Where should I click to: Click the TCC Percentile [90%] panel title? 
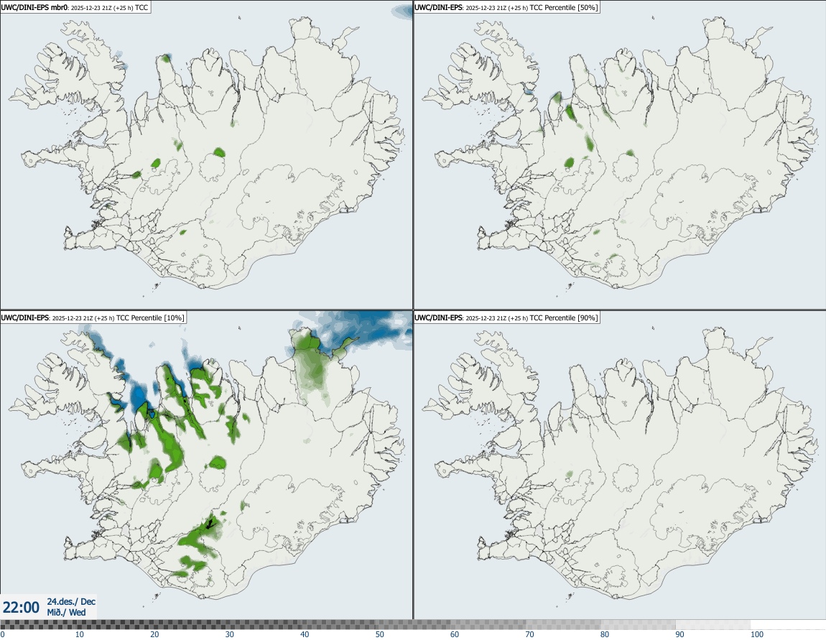click(x=507, y=317)
